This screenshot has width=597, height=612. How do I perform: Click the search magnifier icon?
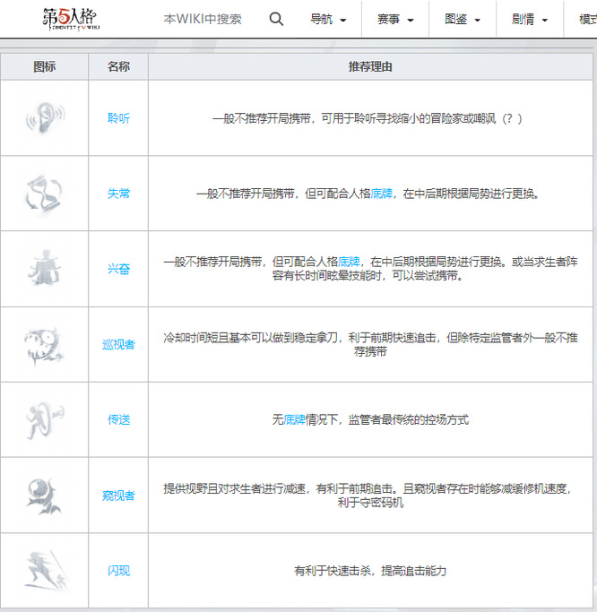click(x=276, y=19)
